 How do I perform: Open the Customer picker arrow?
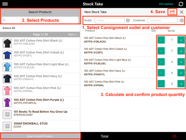[182, 20]
